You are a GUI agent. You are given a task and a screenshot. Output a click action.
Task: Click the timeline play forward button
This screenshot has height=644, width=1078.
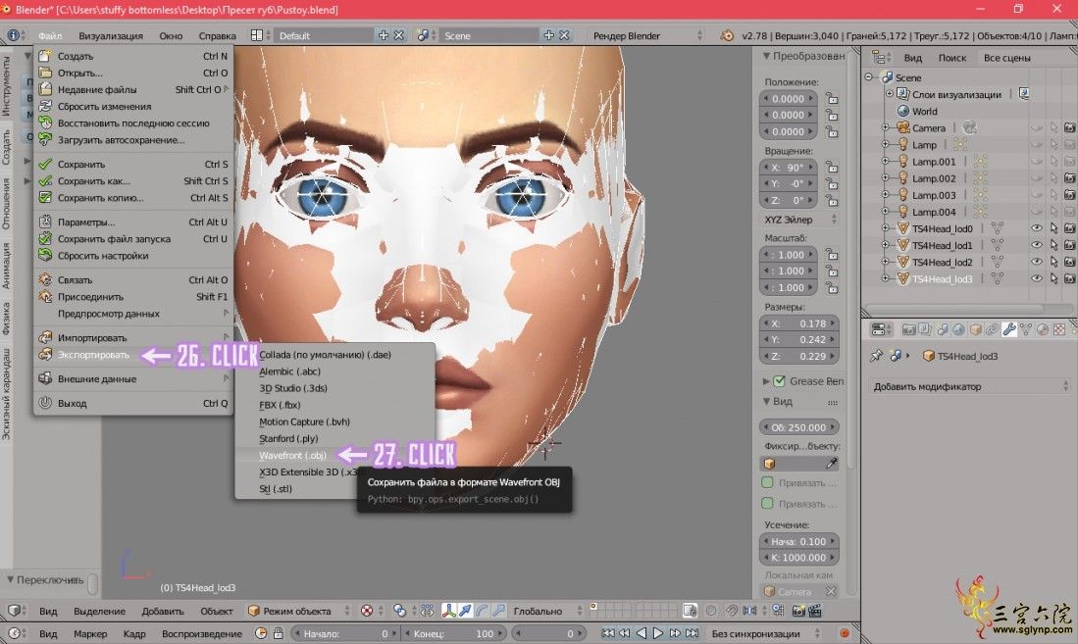click(658, 633)
